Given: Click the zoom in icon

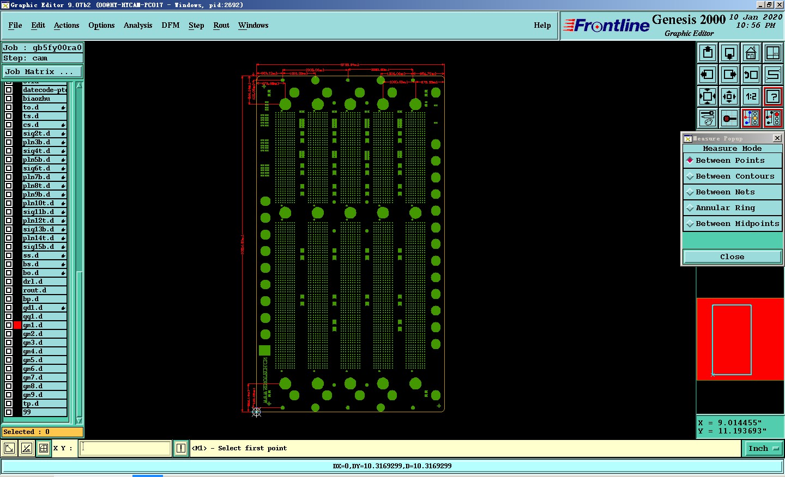Looking at the screenshot, I should [708, 96].
